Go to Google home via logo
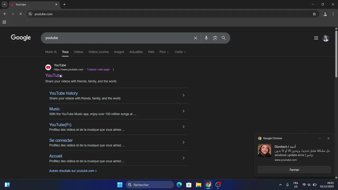Screen dimensions: 338x190 pos(21,38)
